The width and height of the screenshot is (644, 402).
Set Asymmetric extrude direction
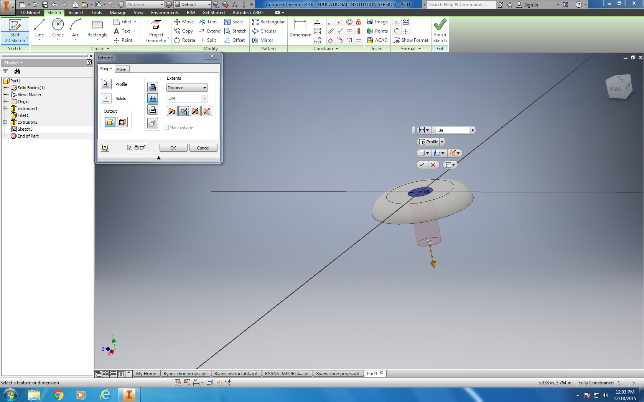coord(207,111)
